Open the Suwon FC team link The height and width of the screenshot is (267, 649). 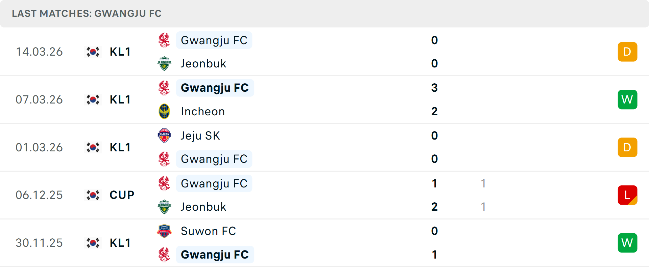coord(208,231)
